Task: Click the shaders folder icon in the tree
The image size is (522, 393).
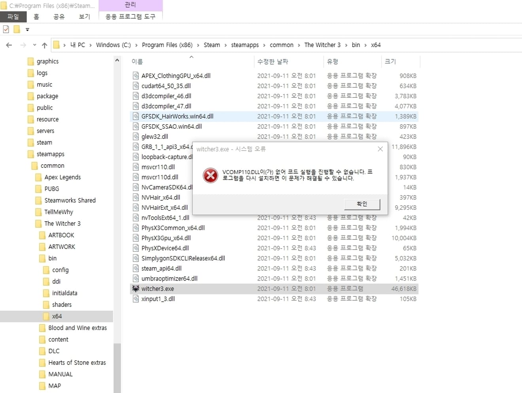Action: click(46, 305)
